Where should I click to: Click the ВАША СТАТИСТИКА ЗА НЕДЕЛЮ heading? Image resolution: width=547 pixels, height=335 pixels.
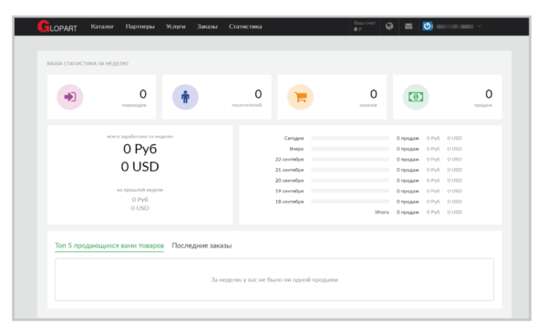pos(88,64)
